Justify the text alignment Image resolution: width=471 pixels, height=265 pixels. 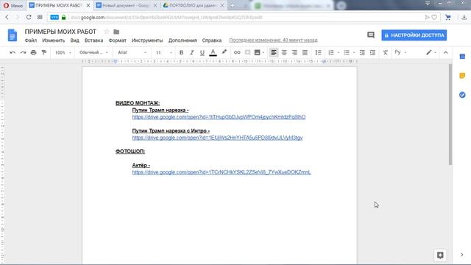point(305,52)
